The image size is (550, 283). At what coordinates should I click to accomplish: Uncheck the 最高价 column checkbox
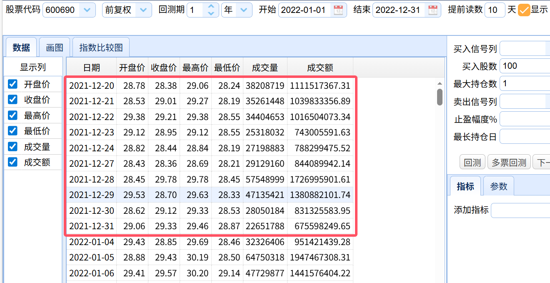click(x=13, y=115)
